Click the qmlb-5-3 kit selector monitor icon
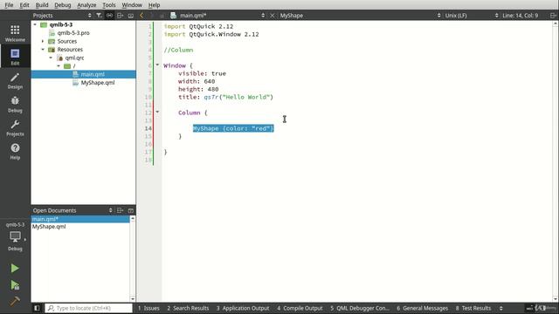The width and height of the screenshot is (559, 314). [15, 236]
